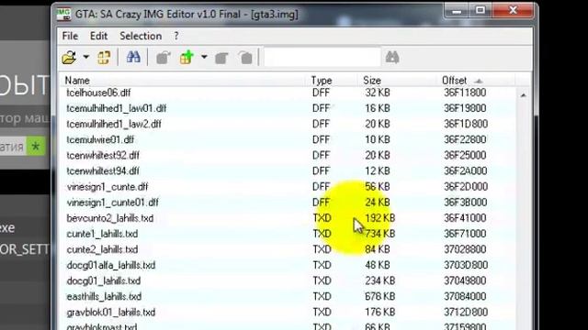Screen dimensions: 588x330
Task: Click the greyed extract file icon
Action: pos(164,58)
